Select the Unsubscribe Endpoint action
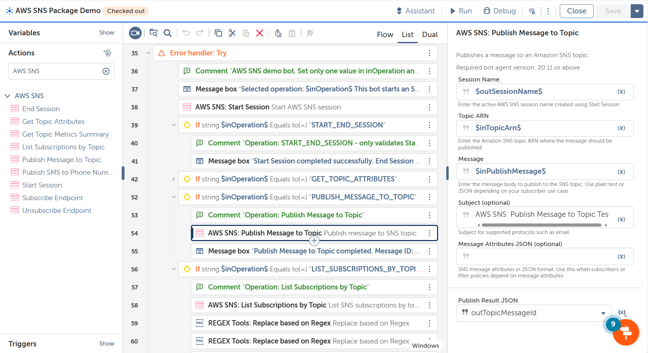Screen dimensions: 648x353 coord(57,210)
